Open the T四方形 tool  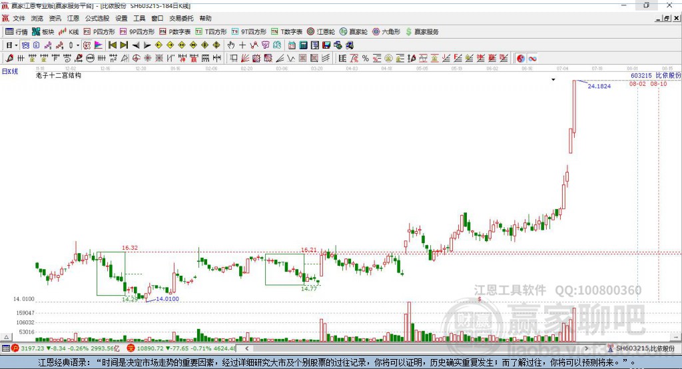[x=211, y=32]
